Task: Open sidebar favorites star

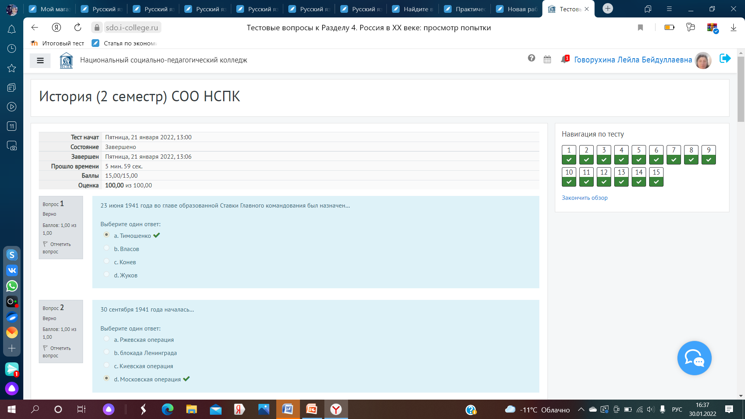Action: pyautogui.click(x=12, y=68)
